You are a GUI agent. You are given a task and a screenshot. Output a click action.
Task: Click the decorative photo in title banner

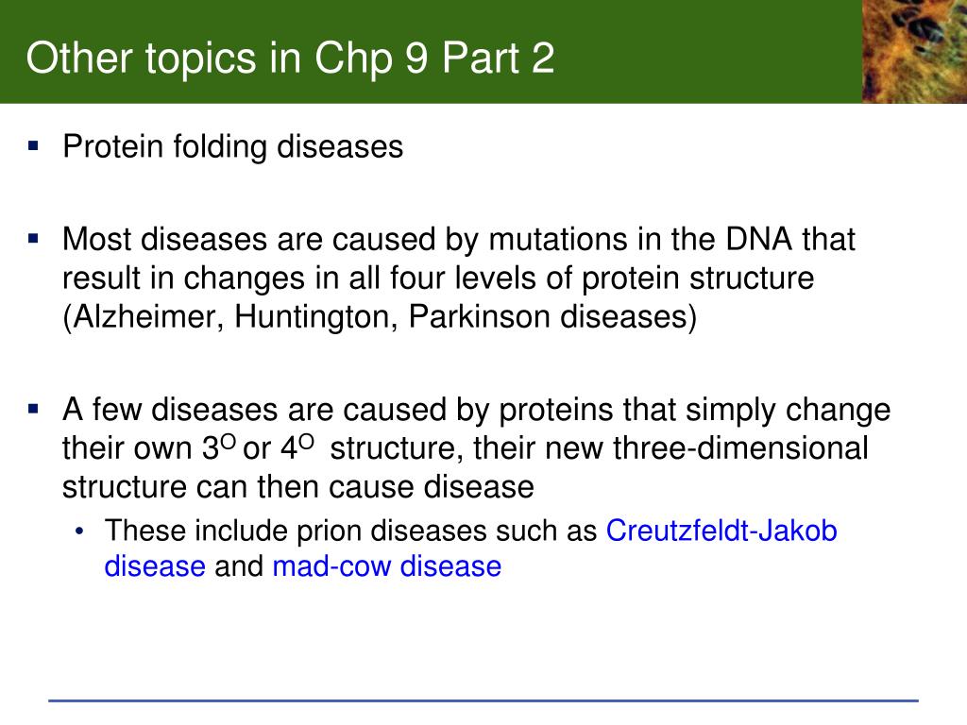click(x=914, y=51)
